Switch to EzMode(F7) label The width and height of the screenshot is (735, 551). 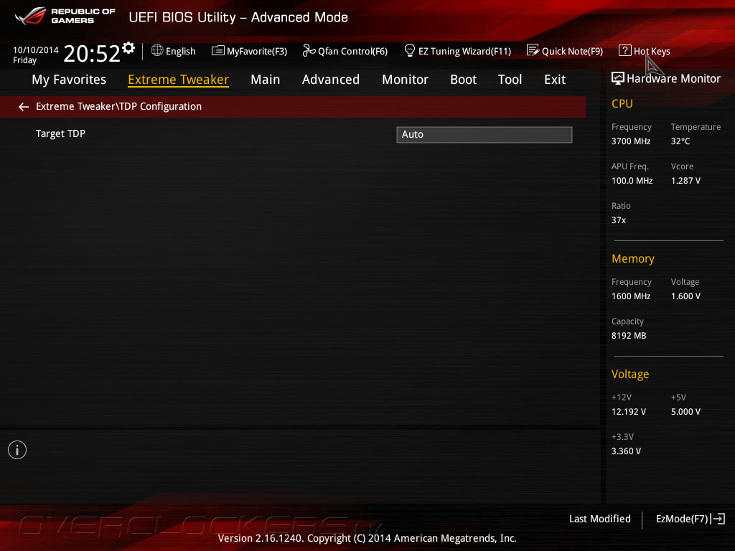682,519
